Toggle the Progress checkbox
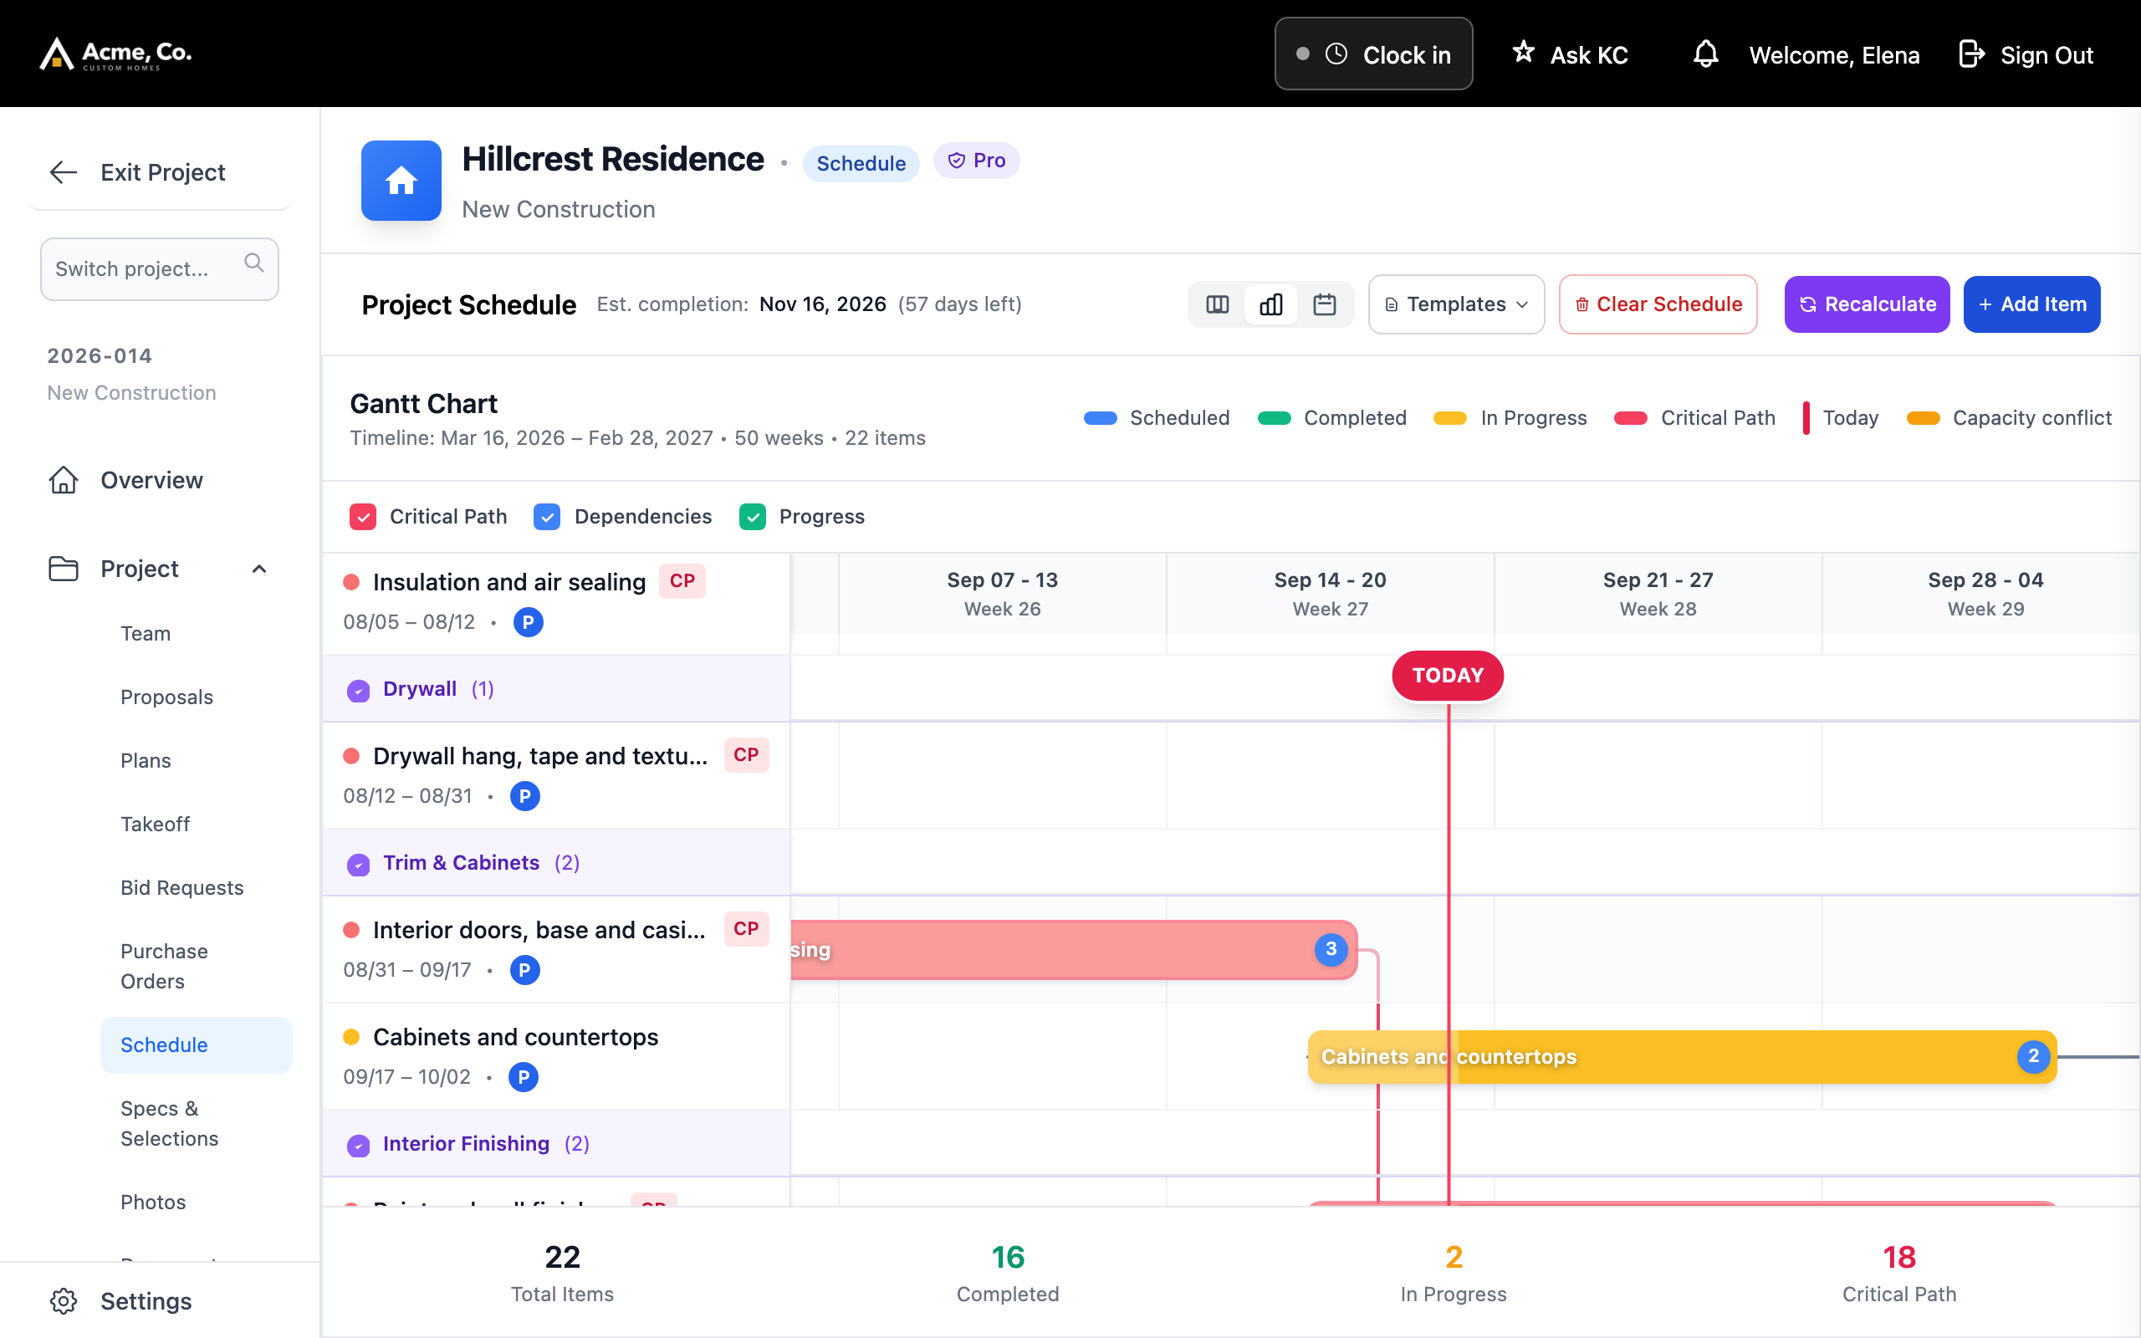The height and width of the screenshot is (1338, 2141). (x=752, y=517)
